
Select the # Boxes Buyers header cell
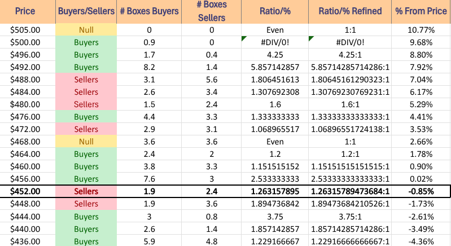pyautogui.click(x=149, y=11)
